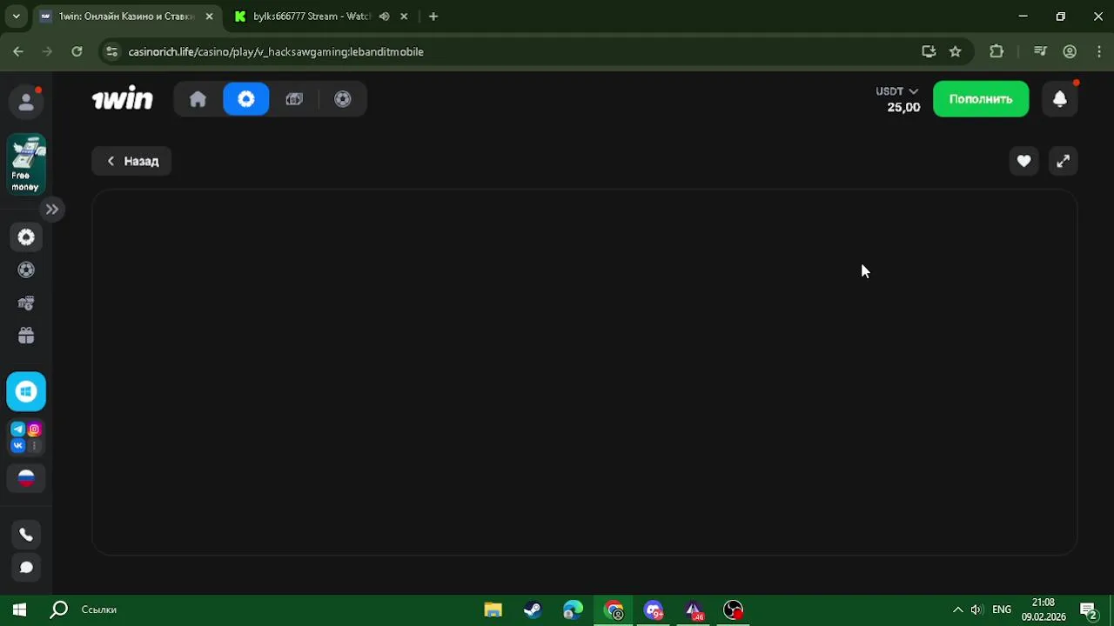Open Chrome profile icon
Viewport: 1114px width, 626px height.
point(1070,51)
